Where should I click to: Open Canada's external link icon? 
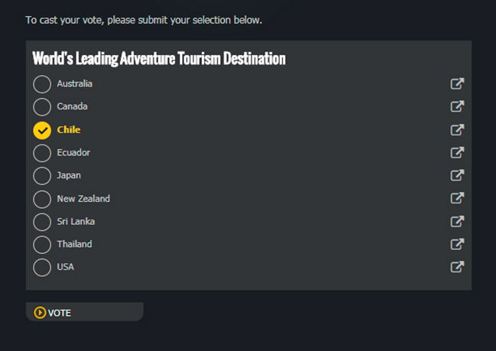[457, 107]
